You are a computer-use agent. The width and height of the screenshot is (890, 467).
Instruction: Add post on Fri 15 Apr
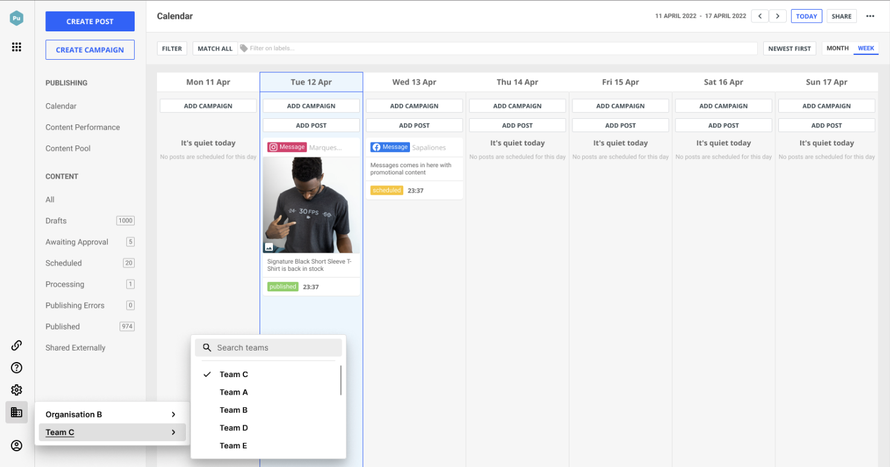[x=621, y=125]
